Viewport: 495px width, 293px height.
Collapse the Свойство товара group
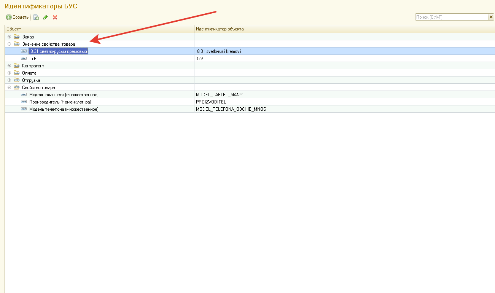(x=10, y=88)
